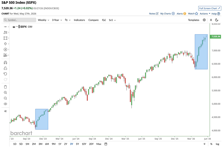Select the 20Y range
The height and width of the screenshot is (147, 223).
coord(91,144)
